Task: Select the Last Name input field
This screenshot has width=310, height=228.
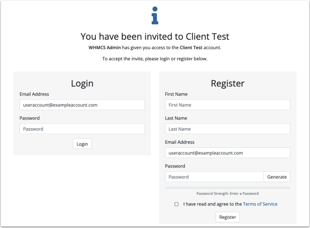Action: [x=227, y=129]
